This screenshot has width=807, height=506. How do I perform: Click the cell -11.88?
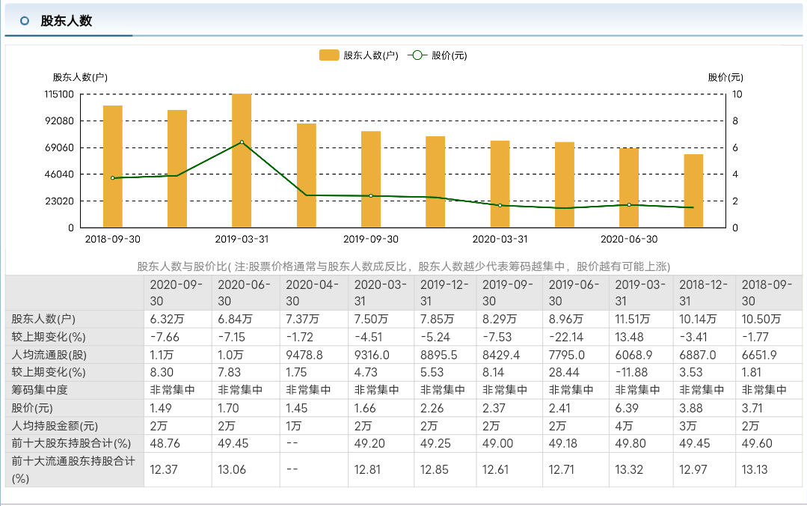tap(631, 372)
